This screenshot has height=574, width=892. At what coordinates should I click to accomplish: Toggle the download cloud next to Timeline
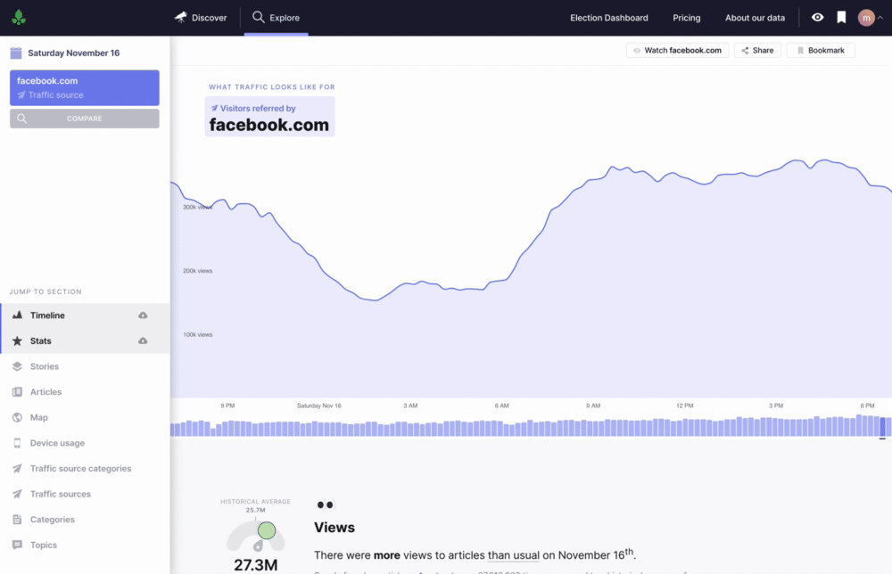(x=143, y=315)
